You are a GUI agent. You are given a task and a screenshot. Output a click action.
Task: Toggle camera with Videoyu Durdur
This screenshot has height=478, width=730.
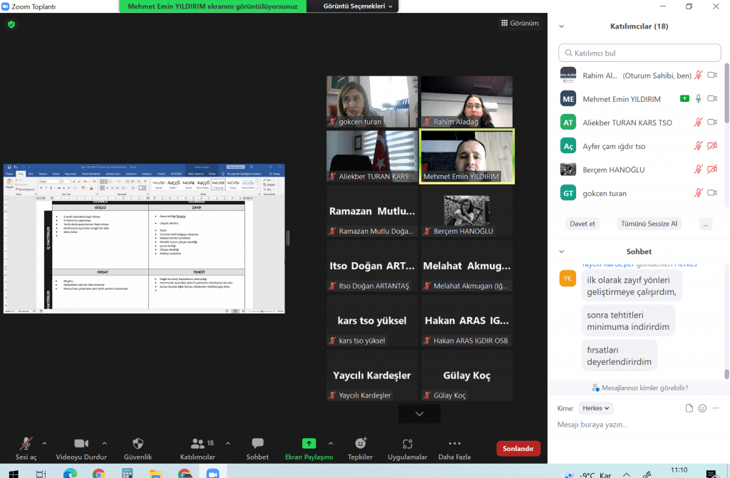coord(81,444)
